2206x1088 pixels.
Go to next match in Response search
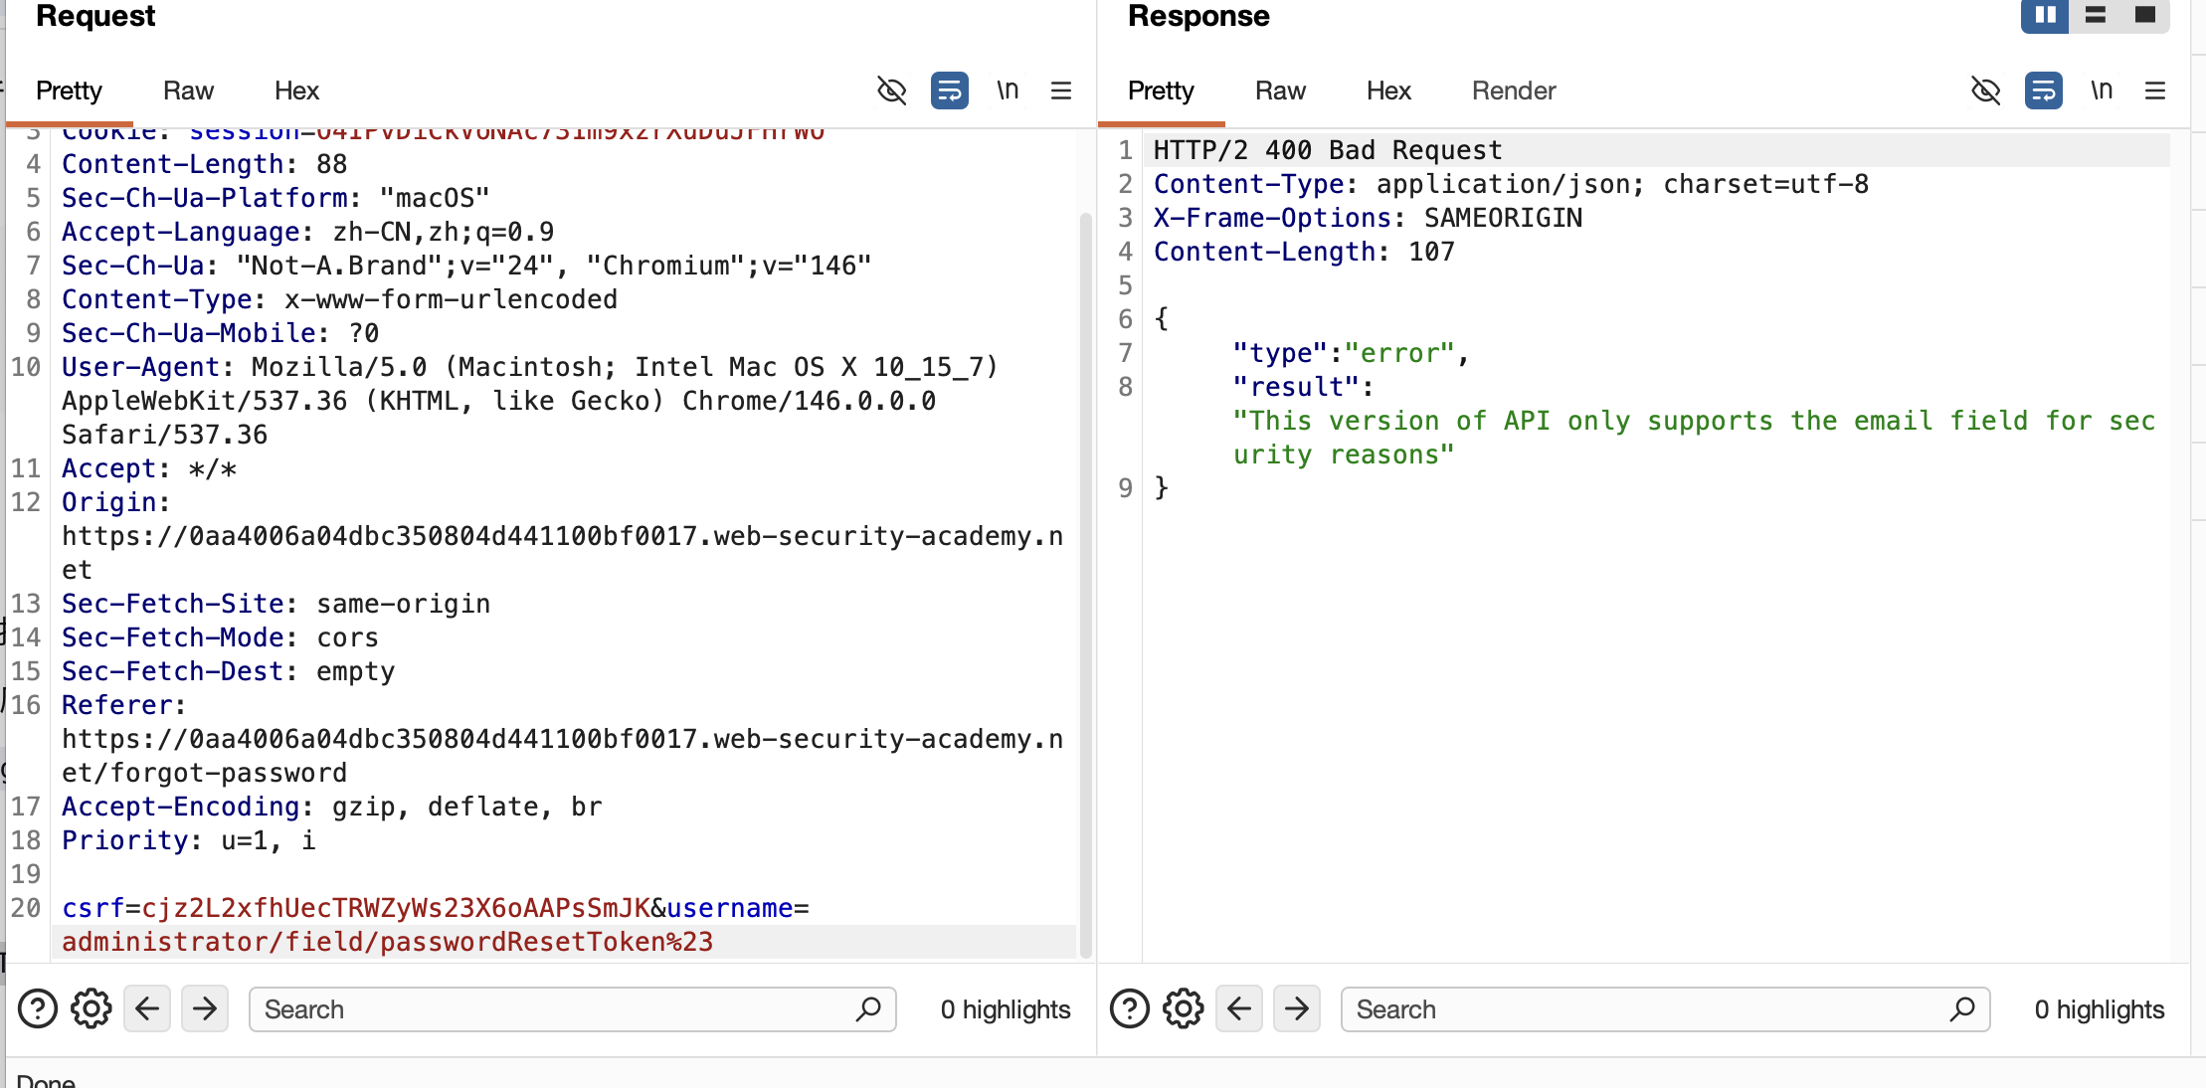click(x=1297, y=1009)
